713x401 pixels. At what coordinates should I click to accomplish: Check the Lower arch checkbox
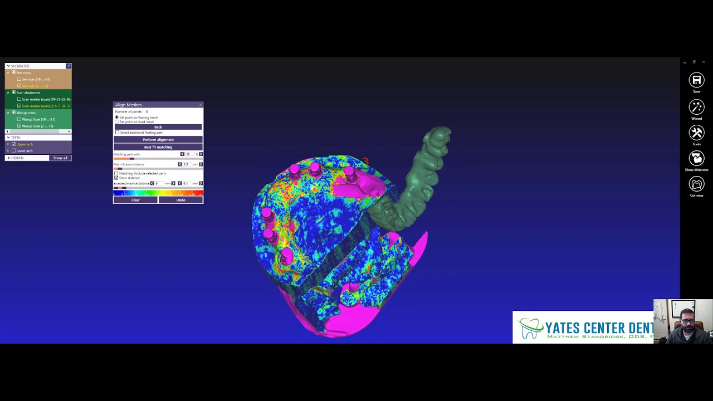tap(13, 151)
